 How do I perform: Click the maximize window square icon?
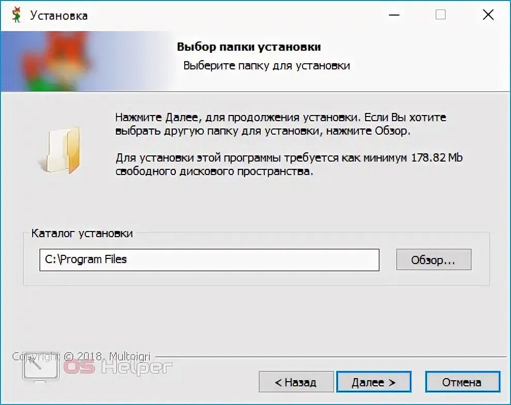[441, 15]
